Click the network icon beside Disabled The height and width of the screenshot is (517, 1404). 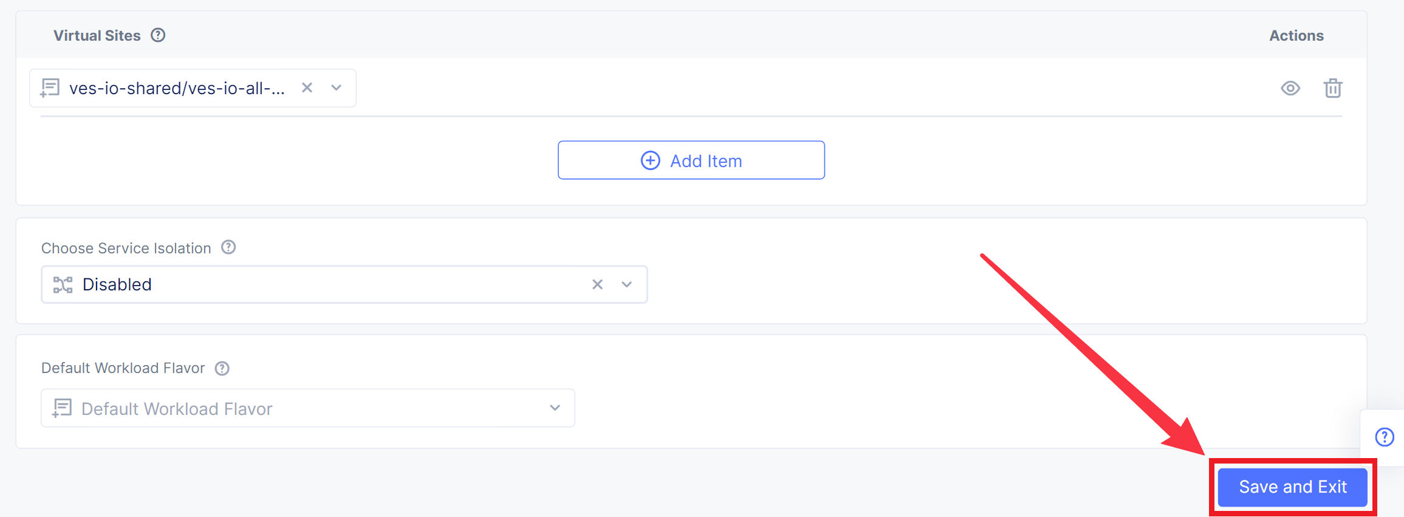(63, 284)
